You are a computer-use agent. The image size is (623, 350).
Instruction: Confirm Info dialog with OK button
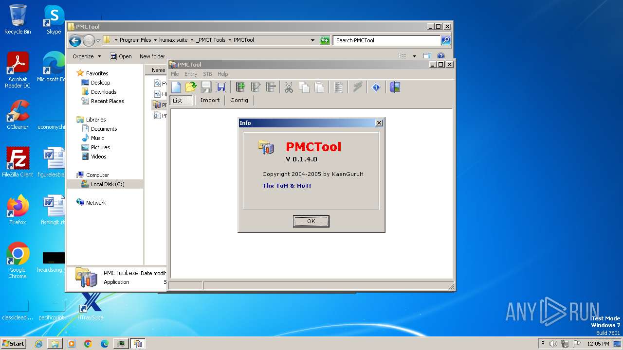click(x=311, y=221)
